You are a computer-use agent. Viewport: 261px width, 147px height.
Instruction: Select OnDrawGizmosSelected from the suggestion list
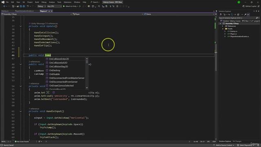pos(65,86)
